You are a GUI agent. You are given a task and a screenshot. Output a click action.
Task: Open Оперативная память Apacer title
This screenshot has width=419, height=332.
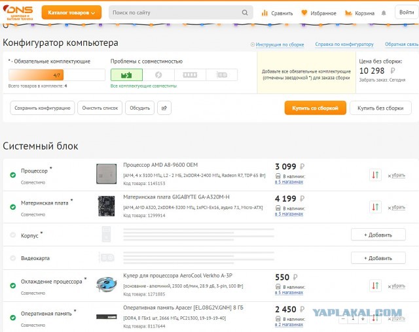point(183,307)
